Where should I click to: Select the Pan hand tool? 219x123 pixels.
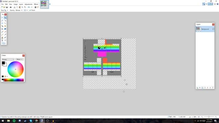[x=5, y=26]
